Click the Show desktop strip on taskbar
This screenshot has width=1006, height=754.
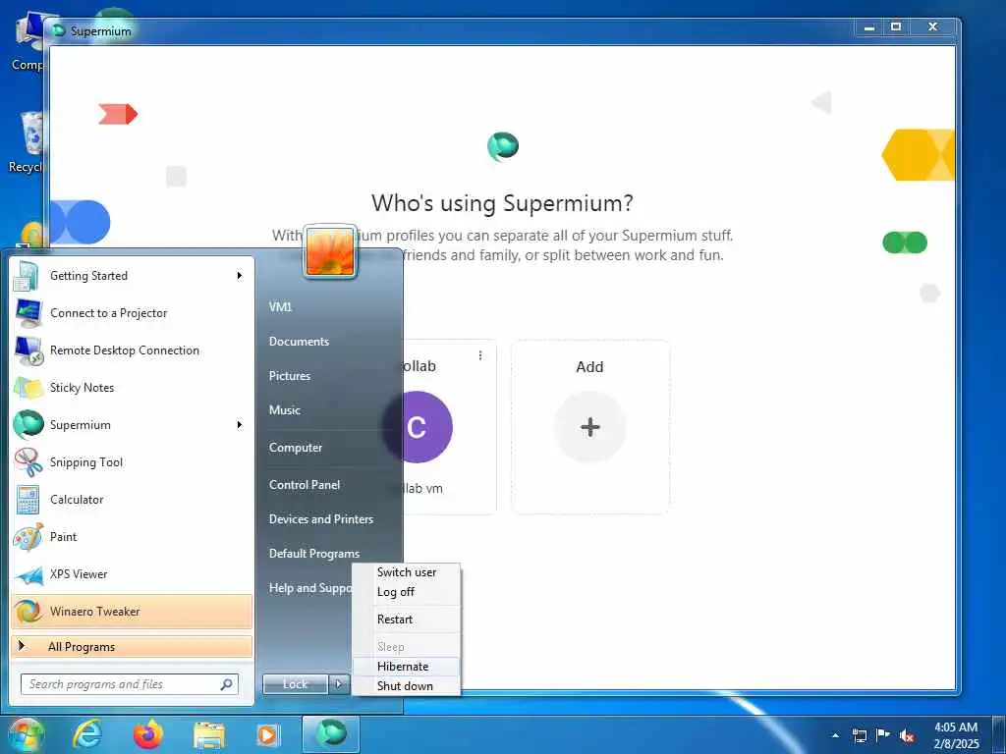tap(999, 734)
